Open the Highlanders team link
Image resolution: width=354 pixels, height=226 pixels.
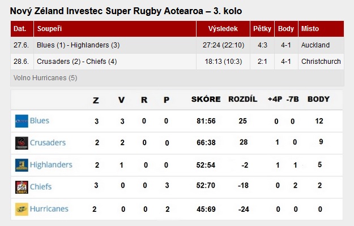click(51, 165)
